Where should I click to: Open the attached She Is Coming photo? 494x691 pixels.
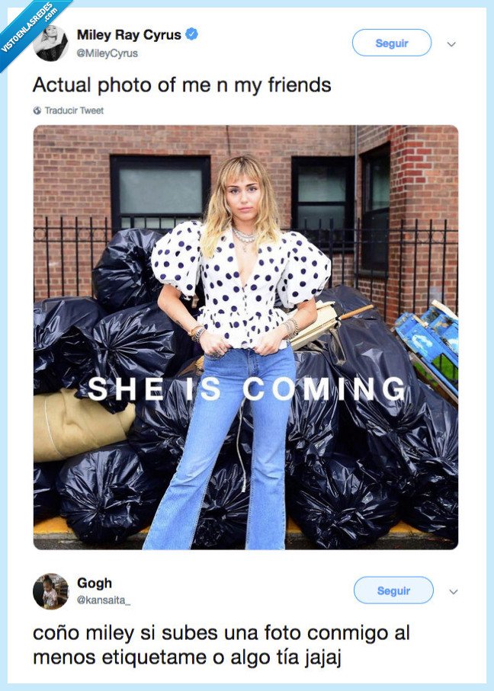[x=245, y=338]
